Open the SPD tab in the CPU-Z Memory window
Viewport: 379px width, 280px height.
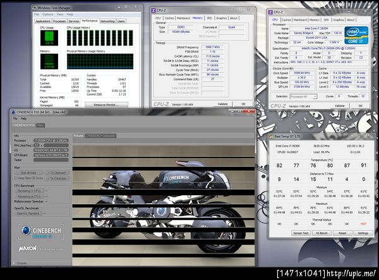[x=209, y=18]
